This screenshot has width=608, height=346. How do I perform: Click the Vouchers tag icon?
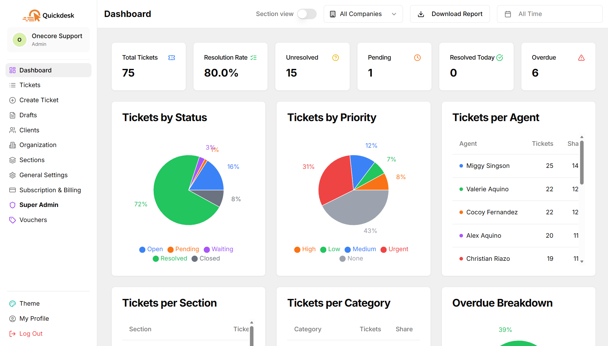coord(13,220)
